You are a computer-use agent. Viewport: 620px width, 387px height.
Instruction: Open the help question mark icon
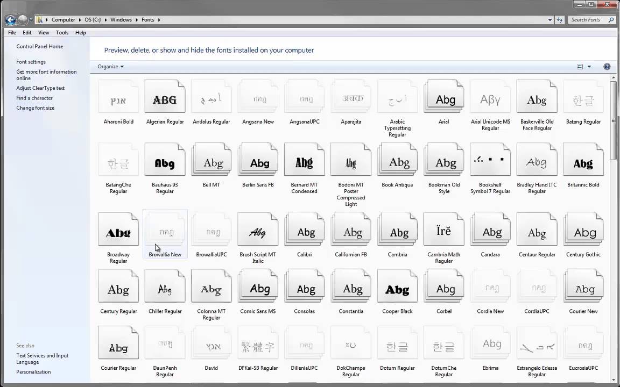[x=607, y=67]
